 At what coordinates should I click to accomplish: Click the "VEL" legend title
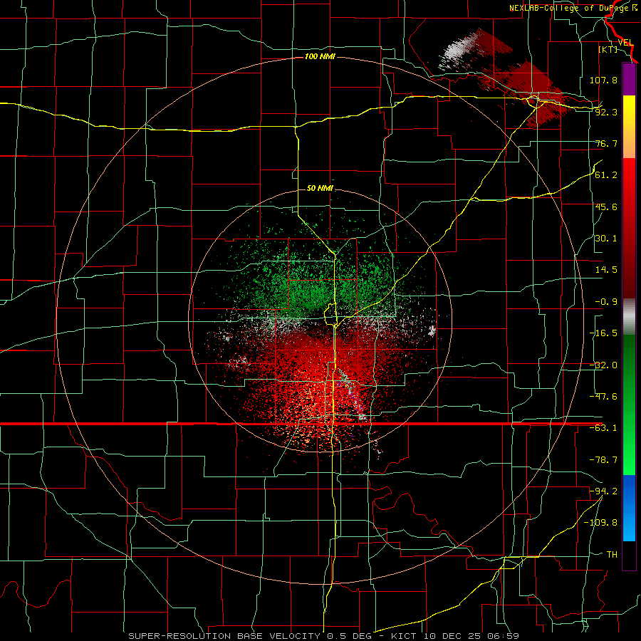625,43
